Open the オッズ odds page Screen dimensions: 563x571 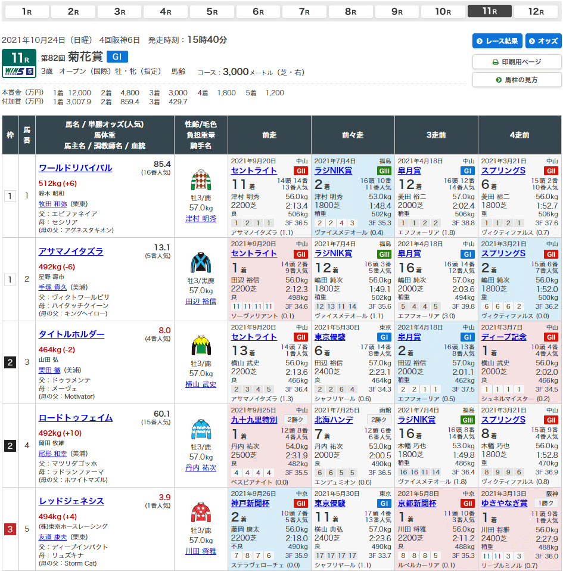pos(543,41)
